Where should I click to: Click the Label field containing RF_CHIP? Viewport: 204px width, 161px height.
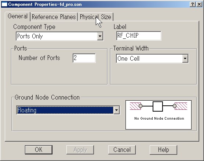tap(139, 36)
